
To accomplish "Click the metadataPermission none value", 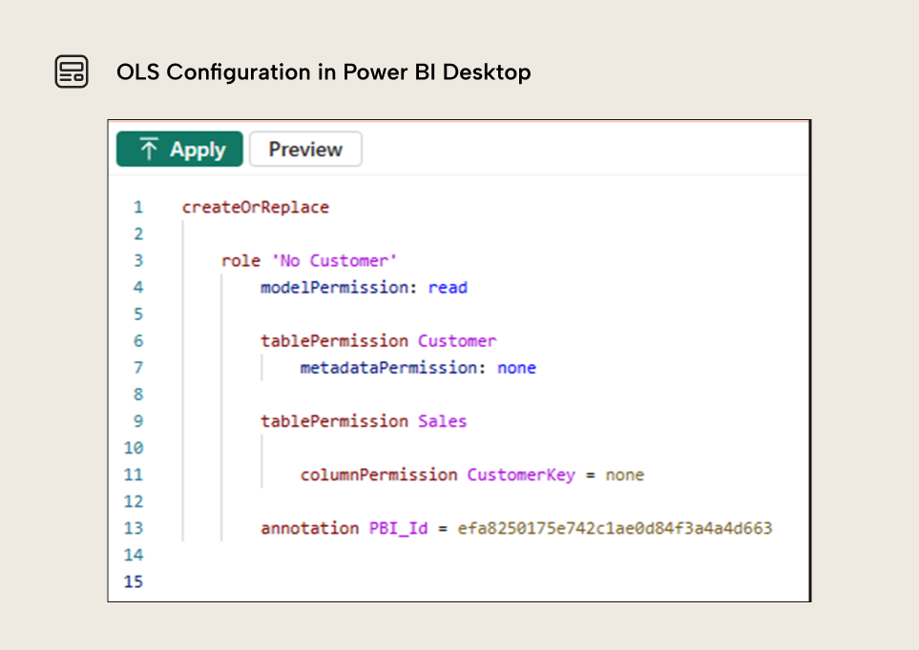I will 516,367.
